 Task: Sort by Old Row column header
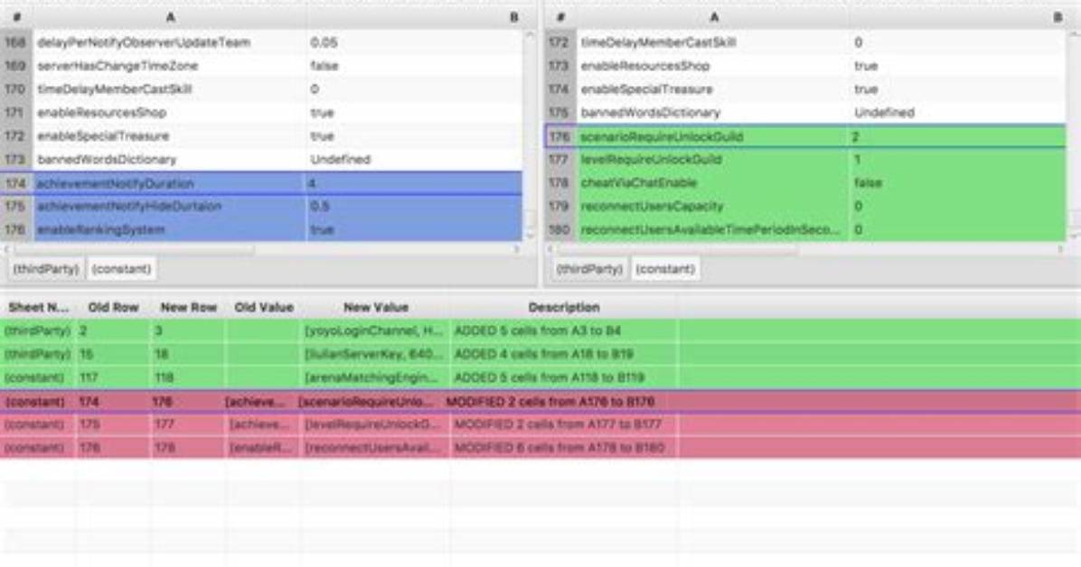point(113,307)
